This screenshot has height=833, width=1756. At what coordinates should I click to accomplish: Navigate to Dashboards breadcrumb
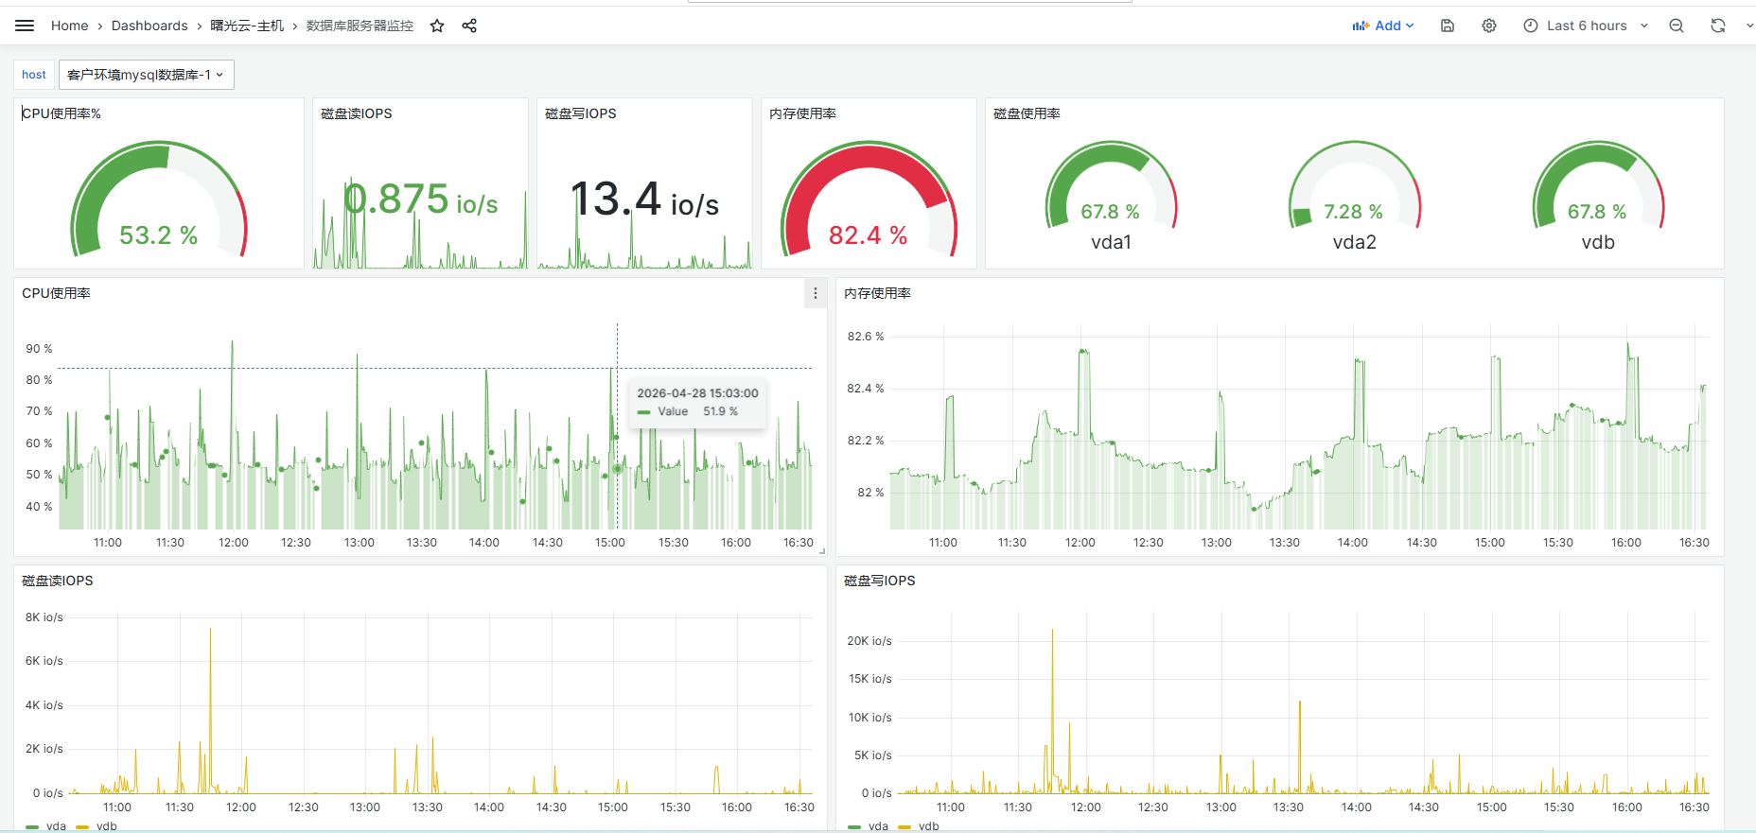pos(149,26)
